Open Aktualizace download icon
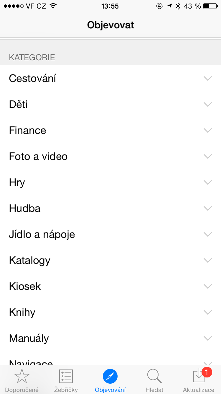The width and height of the screenshot is (221, 394). click(x=198, y=377)
